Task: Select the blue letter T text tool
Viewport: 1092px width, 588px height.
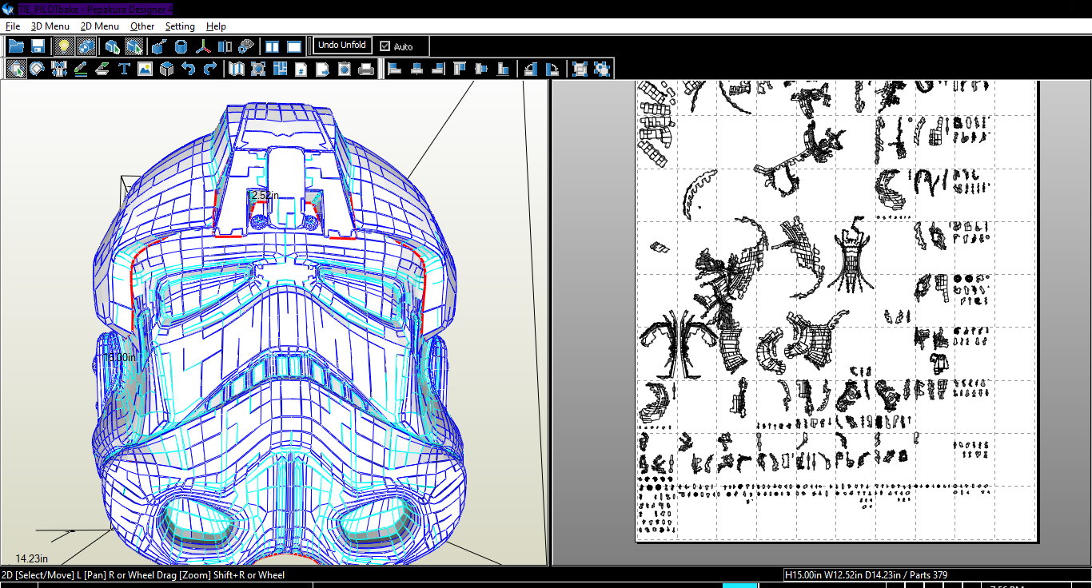Action: [x=124, y=69]
